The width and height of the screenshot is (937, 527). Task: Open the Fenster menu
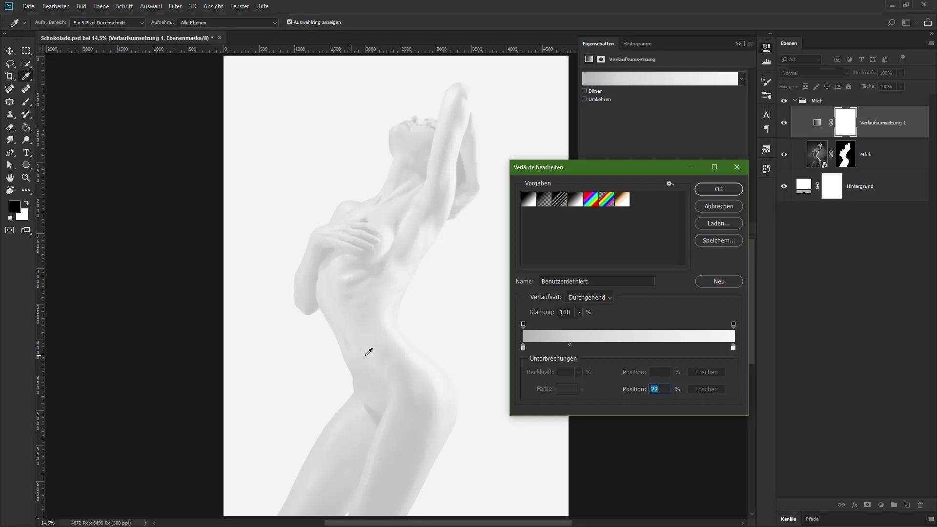tap(240, 6)
